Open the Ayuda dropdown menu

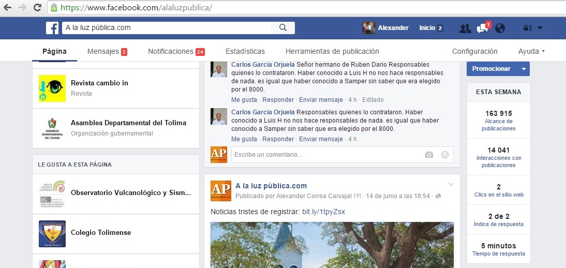point(531,51)
